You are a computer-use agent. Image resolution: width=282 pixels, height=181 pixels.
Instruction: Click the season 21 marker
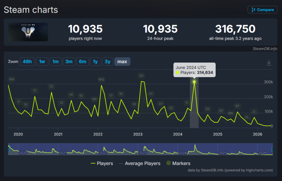(x=151, y=94)
